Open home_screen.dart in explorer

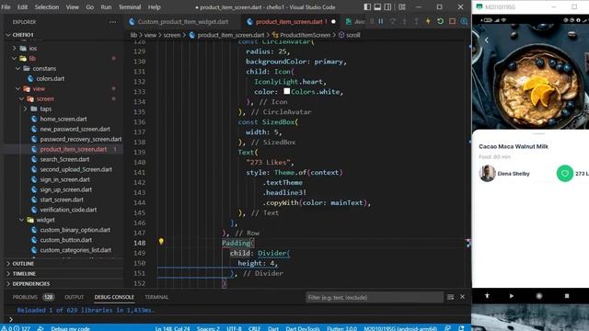click(64, 119)
